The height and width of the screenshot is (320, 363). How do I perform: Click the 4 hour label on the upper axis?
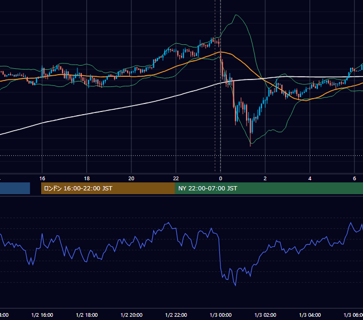pyautogui.click(x=310, y=179)
